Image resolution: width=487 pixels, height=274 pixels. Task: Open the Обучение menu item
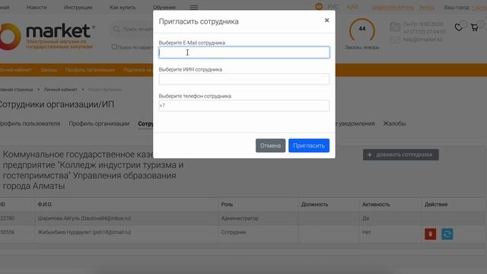(x=164, y=7)
